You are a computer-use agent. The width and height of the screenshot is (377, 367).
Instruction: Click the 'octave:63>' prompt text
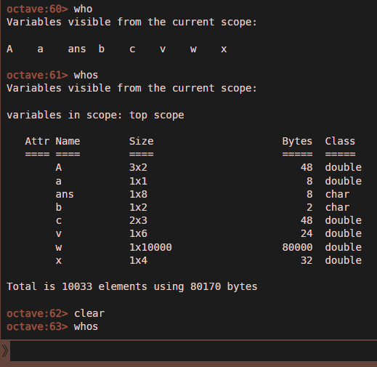37,327
